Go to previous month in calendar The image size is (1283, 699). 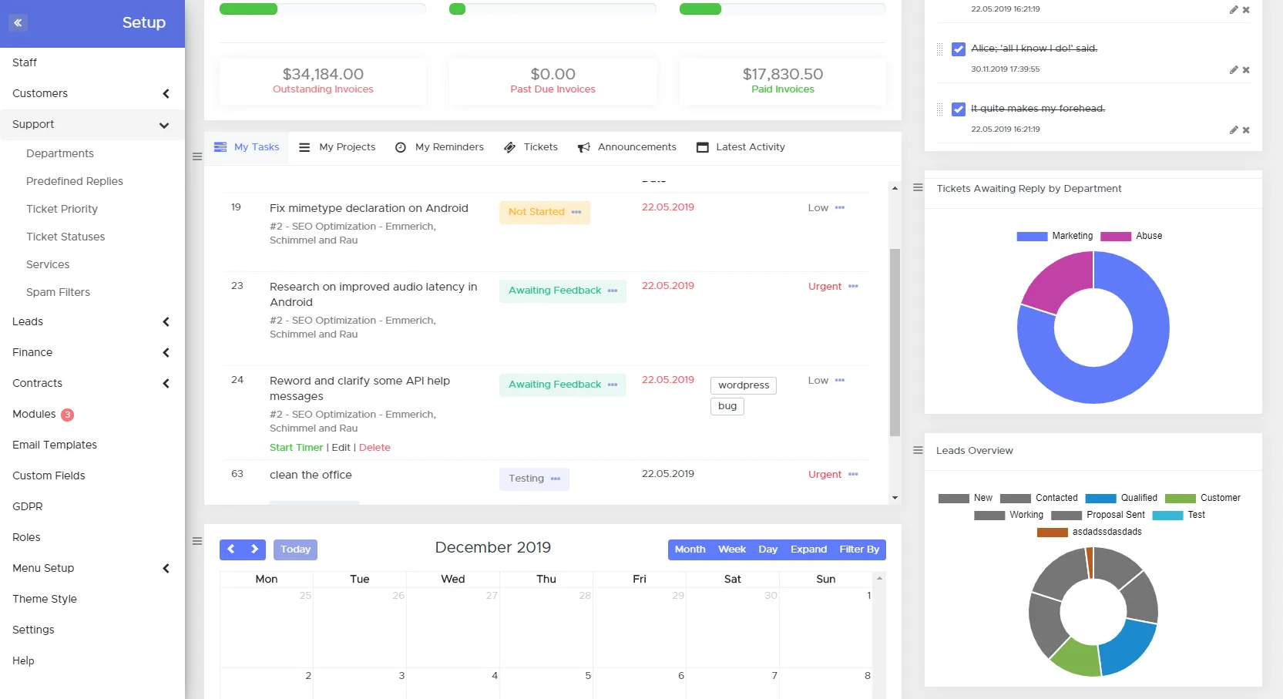coord(231,549)
